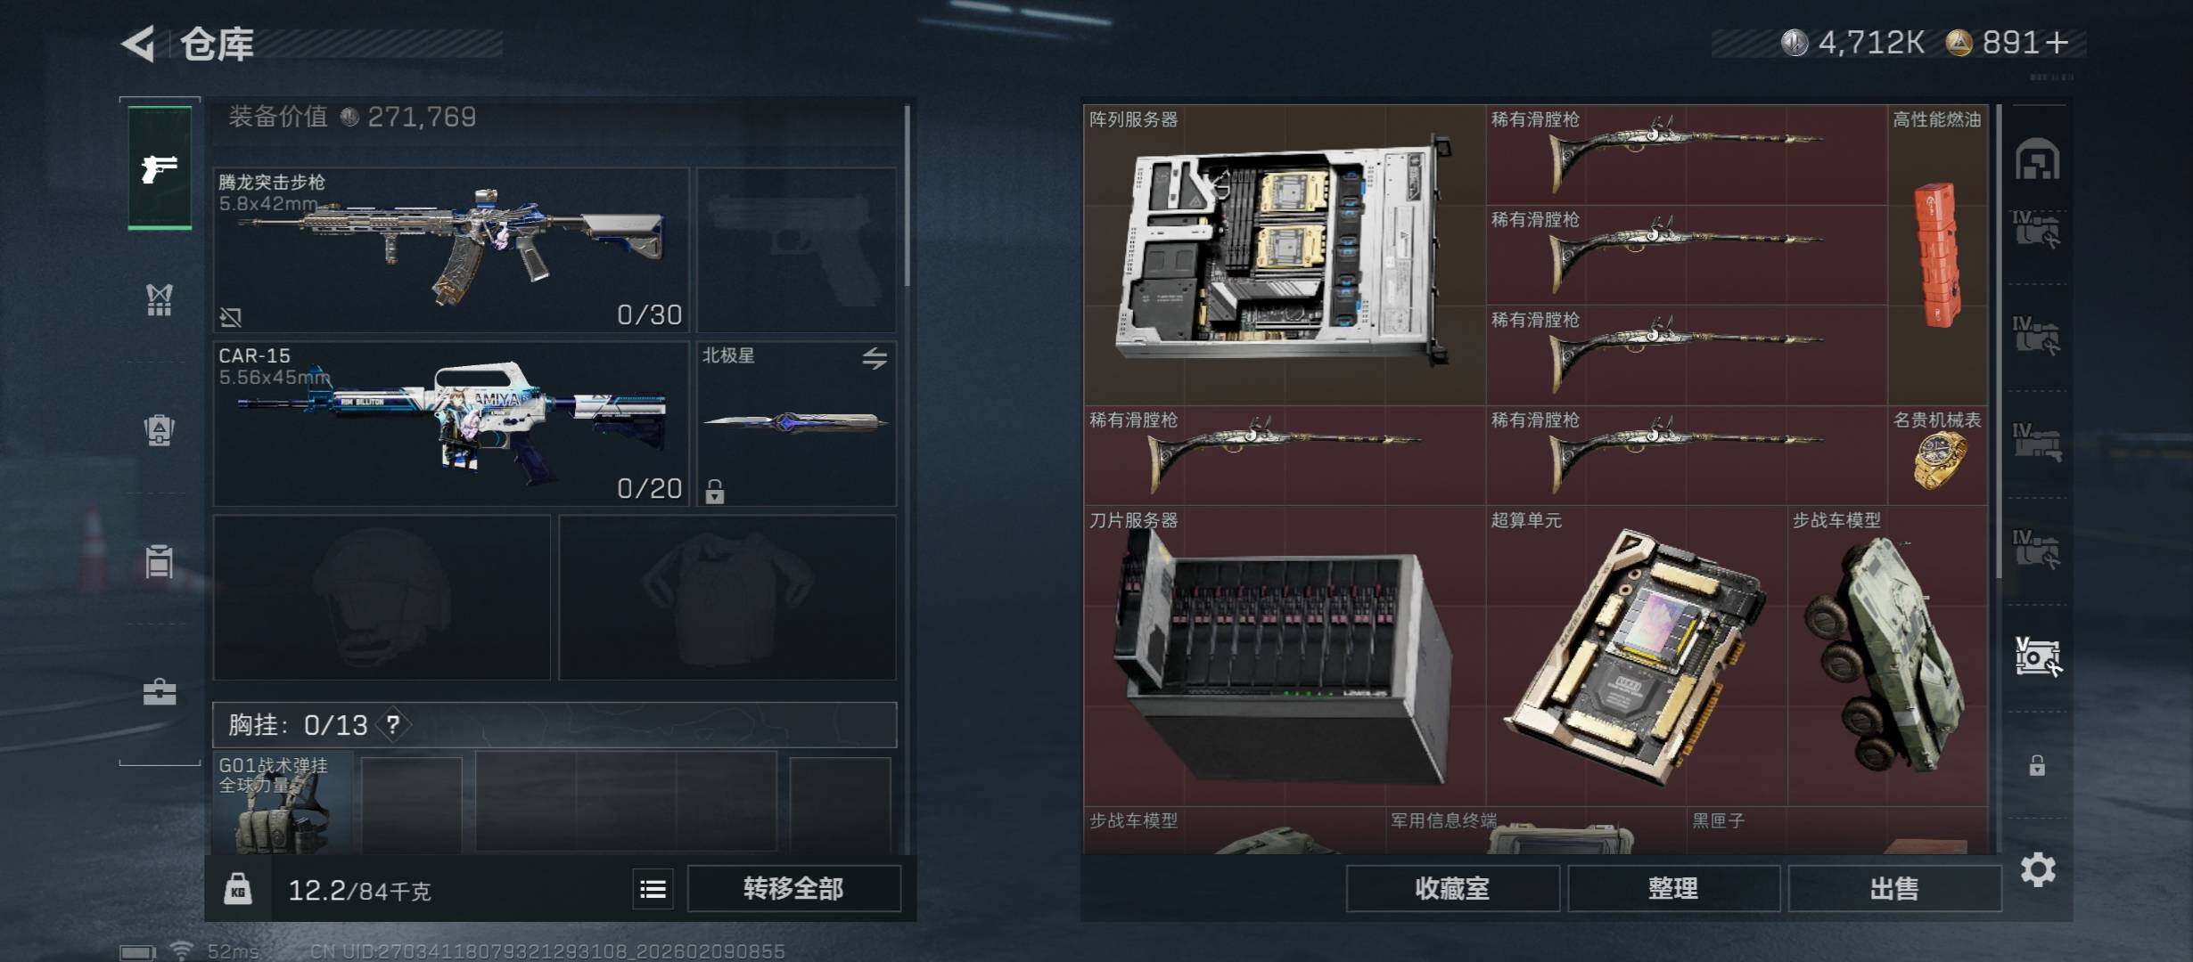Toggle the lock on the 北极星 slot
This screenshot has height=962, width=2193.
click(x=715, y=492)
